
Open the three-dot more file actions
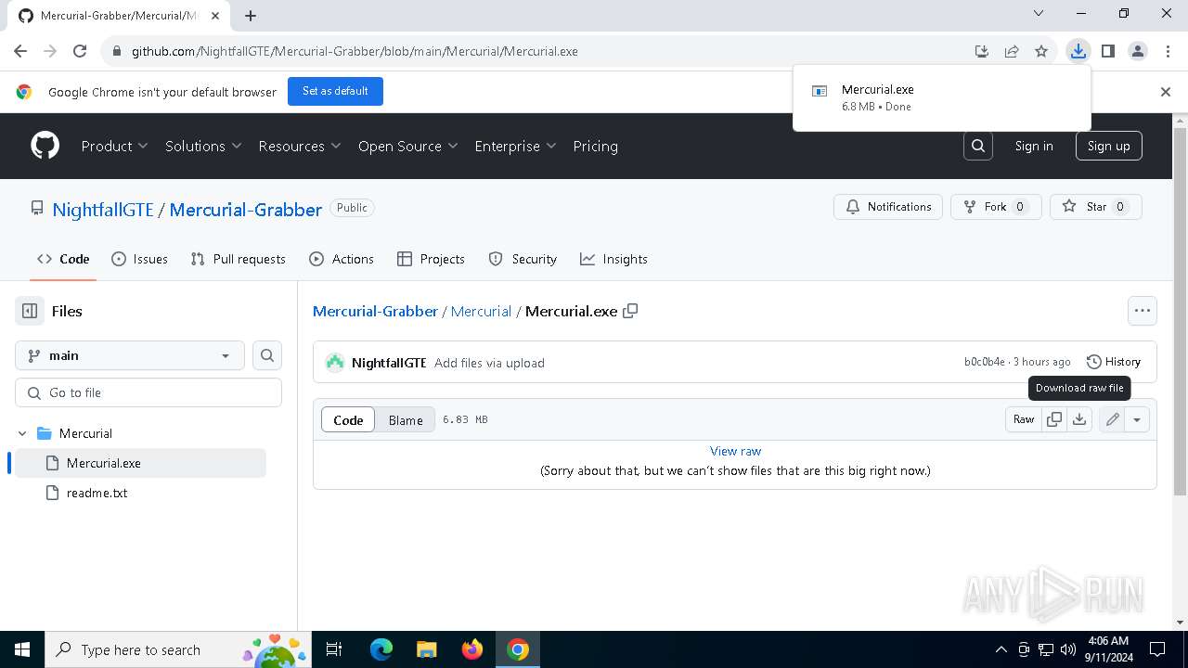pos(1143,311)
